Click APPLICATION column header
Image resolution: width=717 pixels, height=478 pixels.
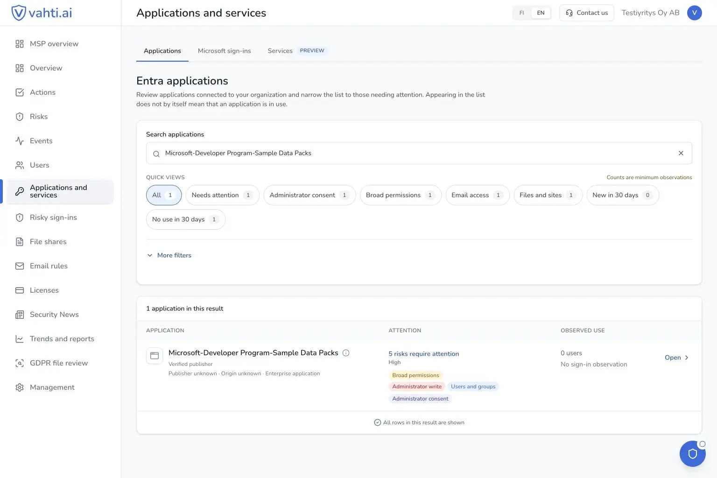tap(165, 330)
